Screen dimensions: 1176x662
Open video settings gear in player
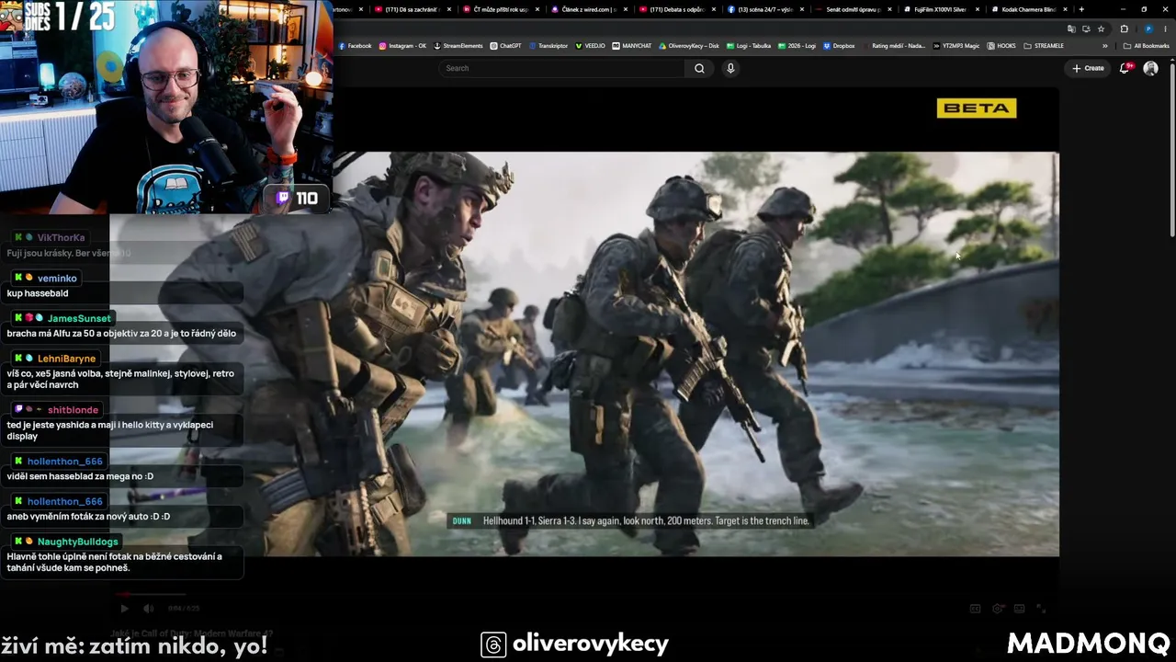[x=999, y=608]
